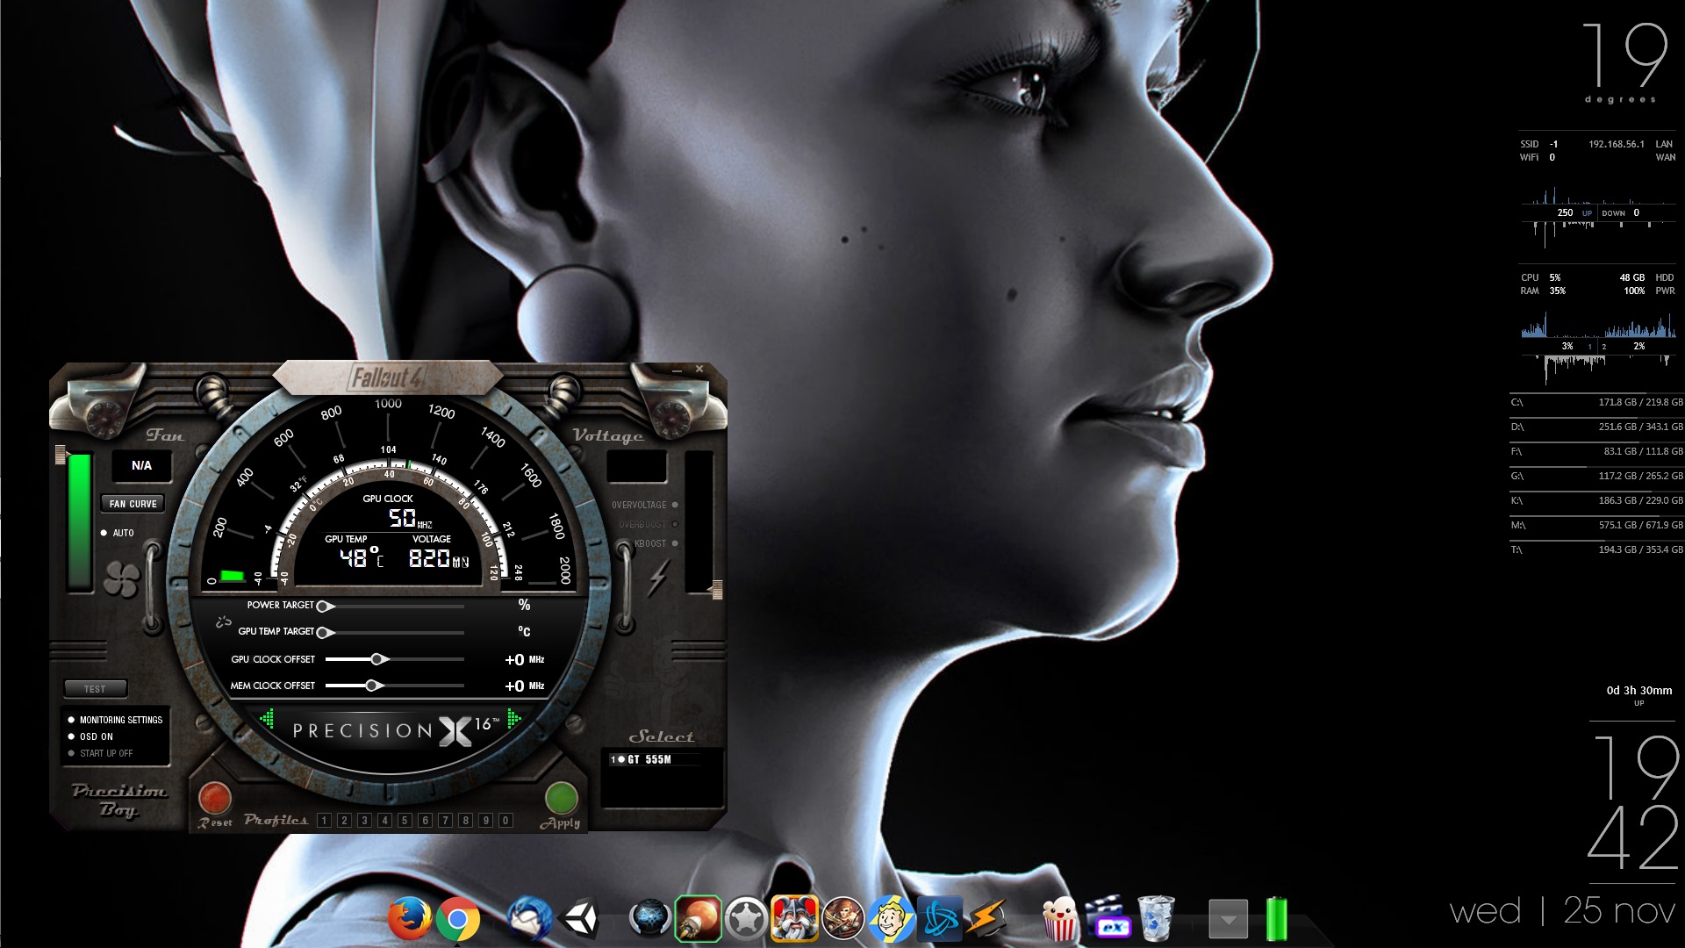Select profile 0

point(505,821)
